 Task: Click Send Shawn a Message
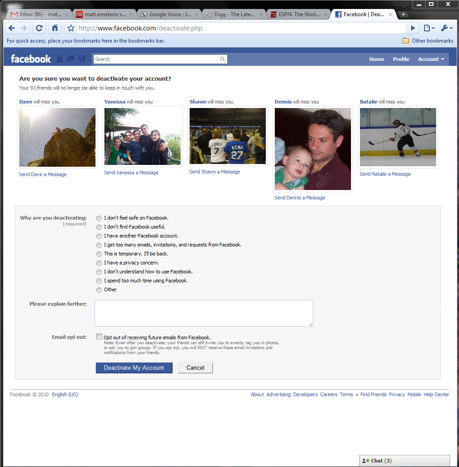coord(214,172)
